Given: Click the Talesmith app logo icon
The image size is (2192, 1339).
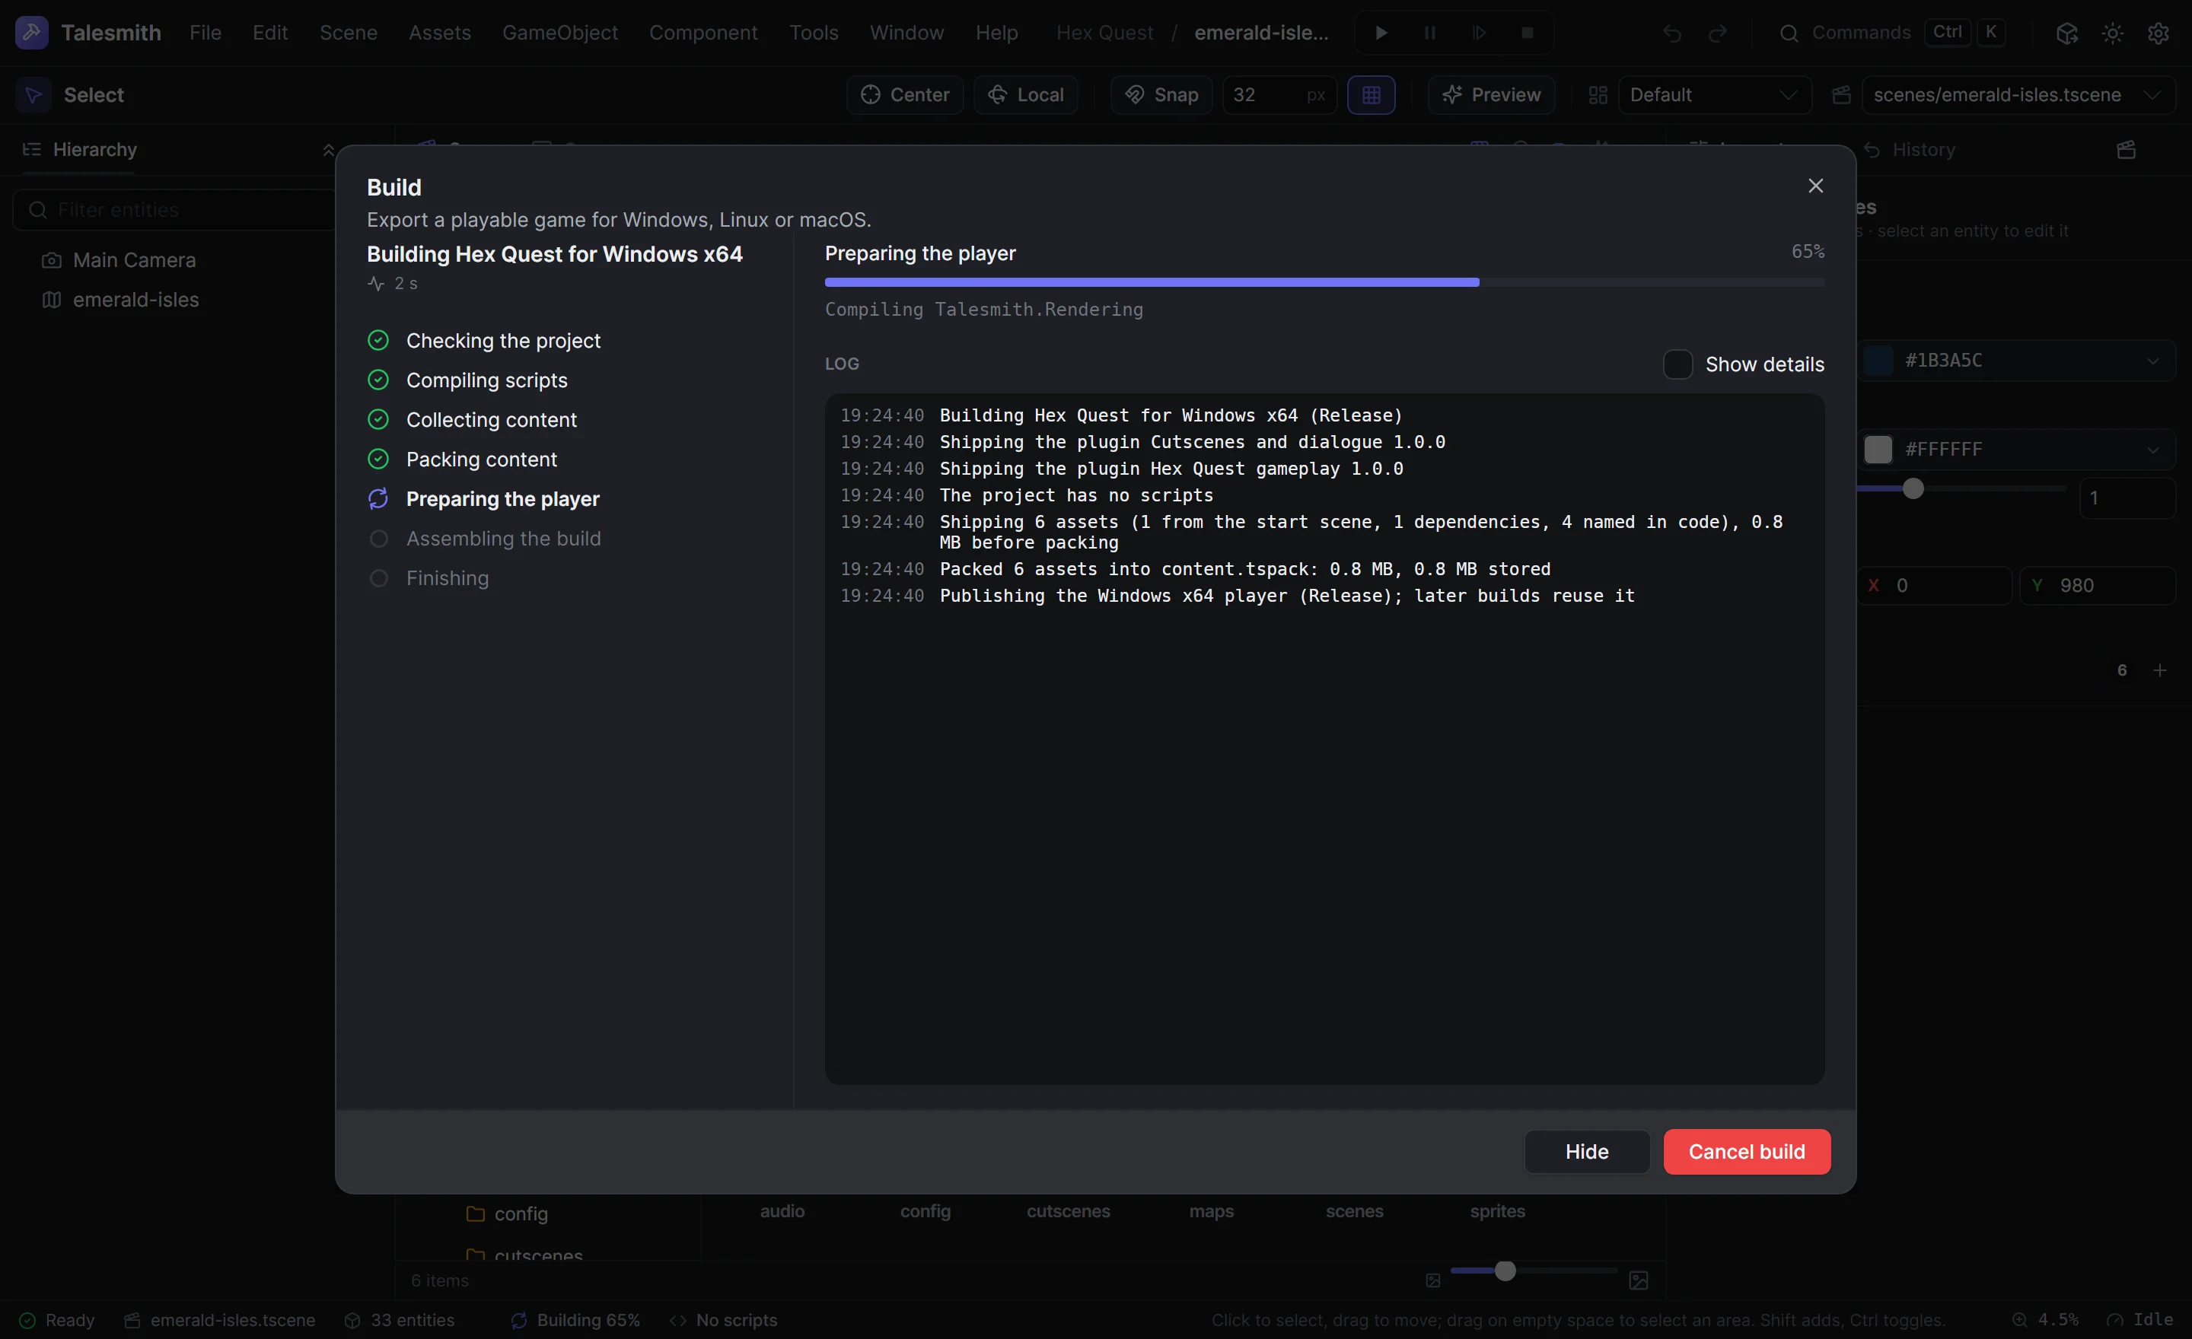Looking at the screenshot, I should (31, 33).
